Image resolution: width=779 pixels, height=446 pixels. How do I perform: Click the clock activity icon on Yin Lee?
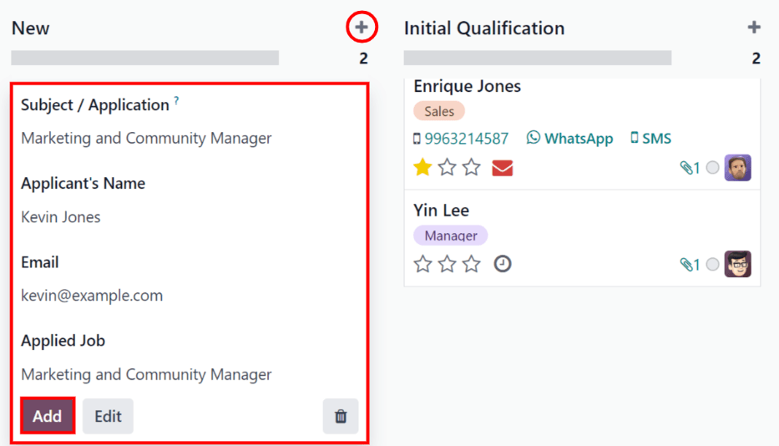coord(503,264)
